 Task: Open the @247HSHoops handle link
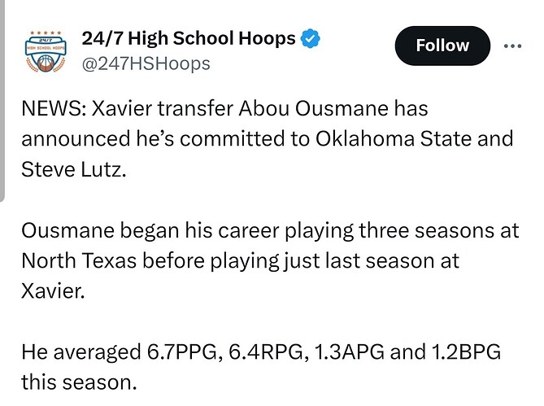pyautogui.click(x=146, y=63)
